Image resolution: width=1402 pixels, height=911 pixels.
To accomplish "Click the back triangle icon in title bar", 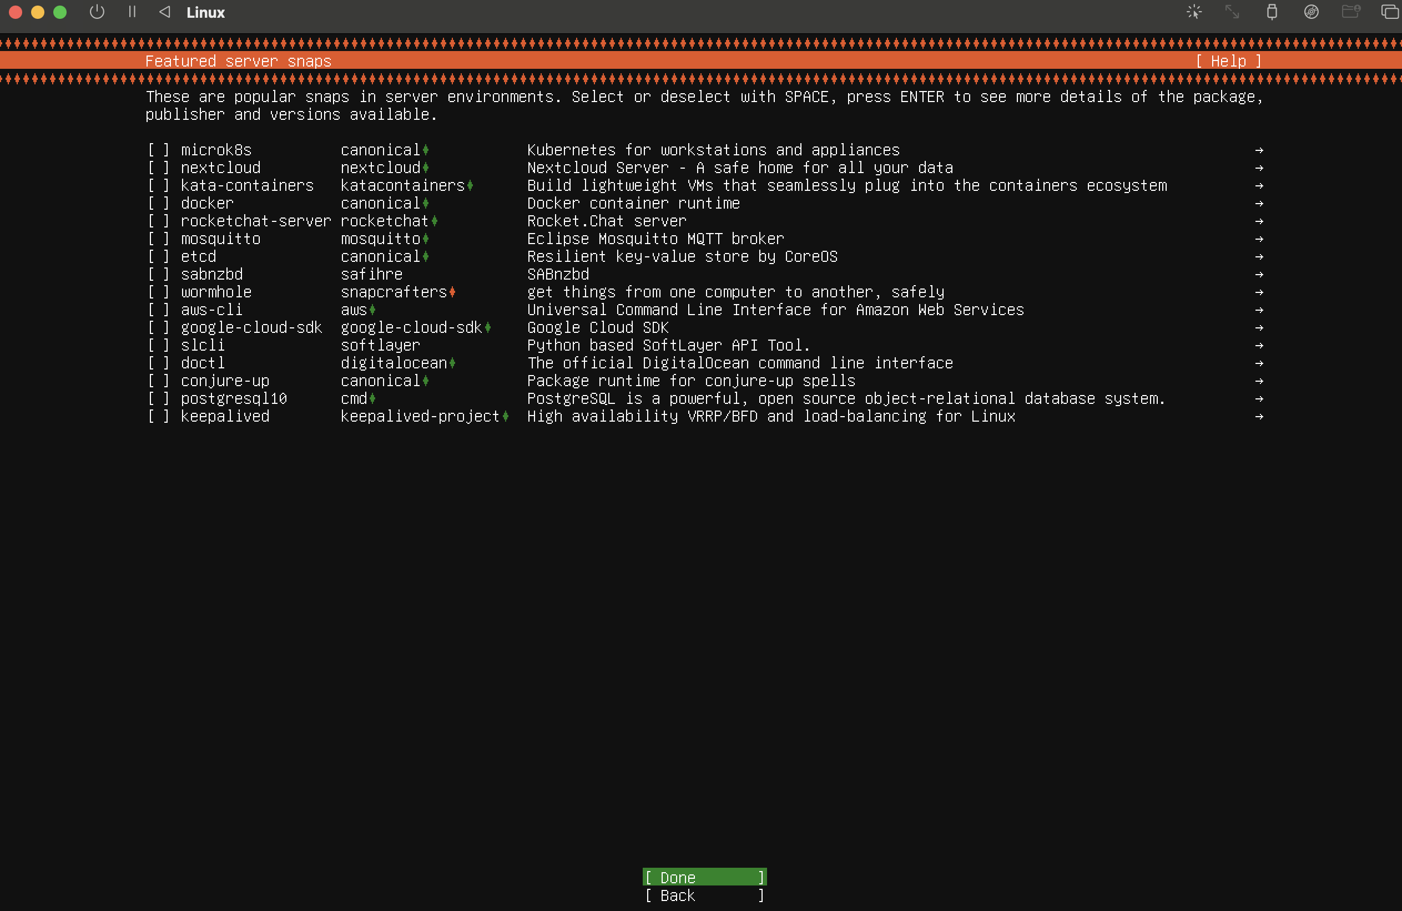I will pyautogui.click(x=165, y=12).
